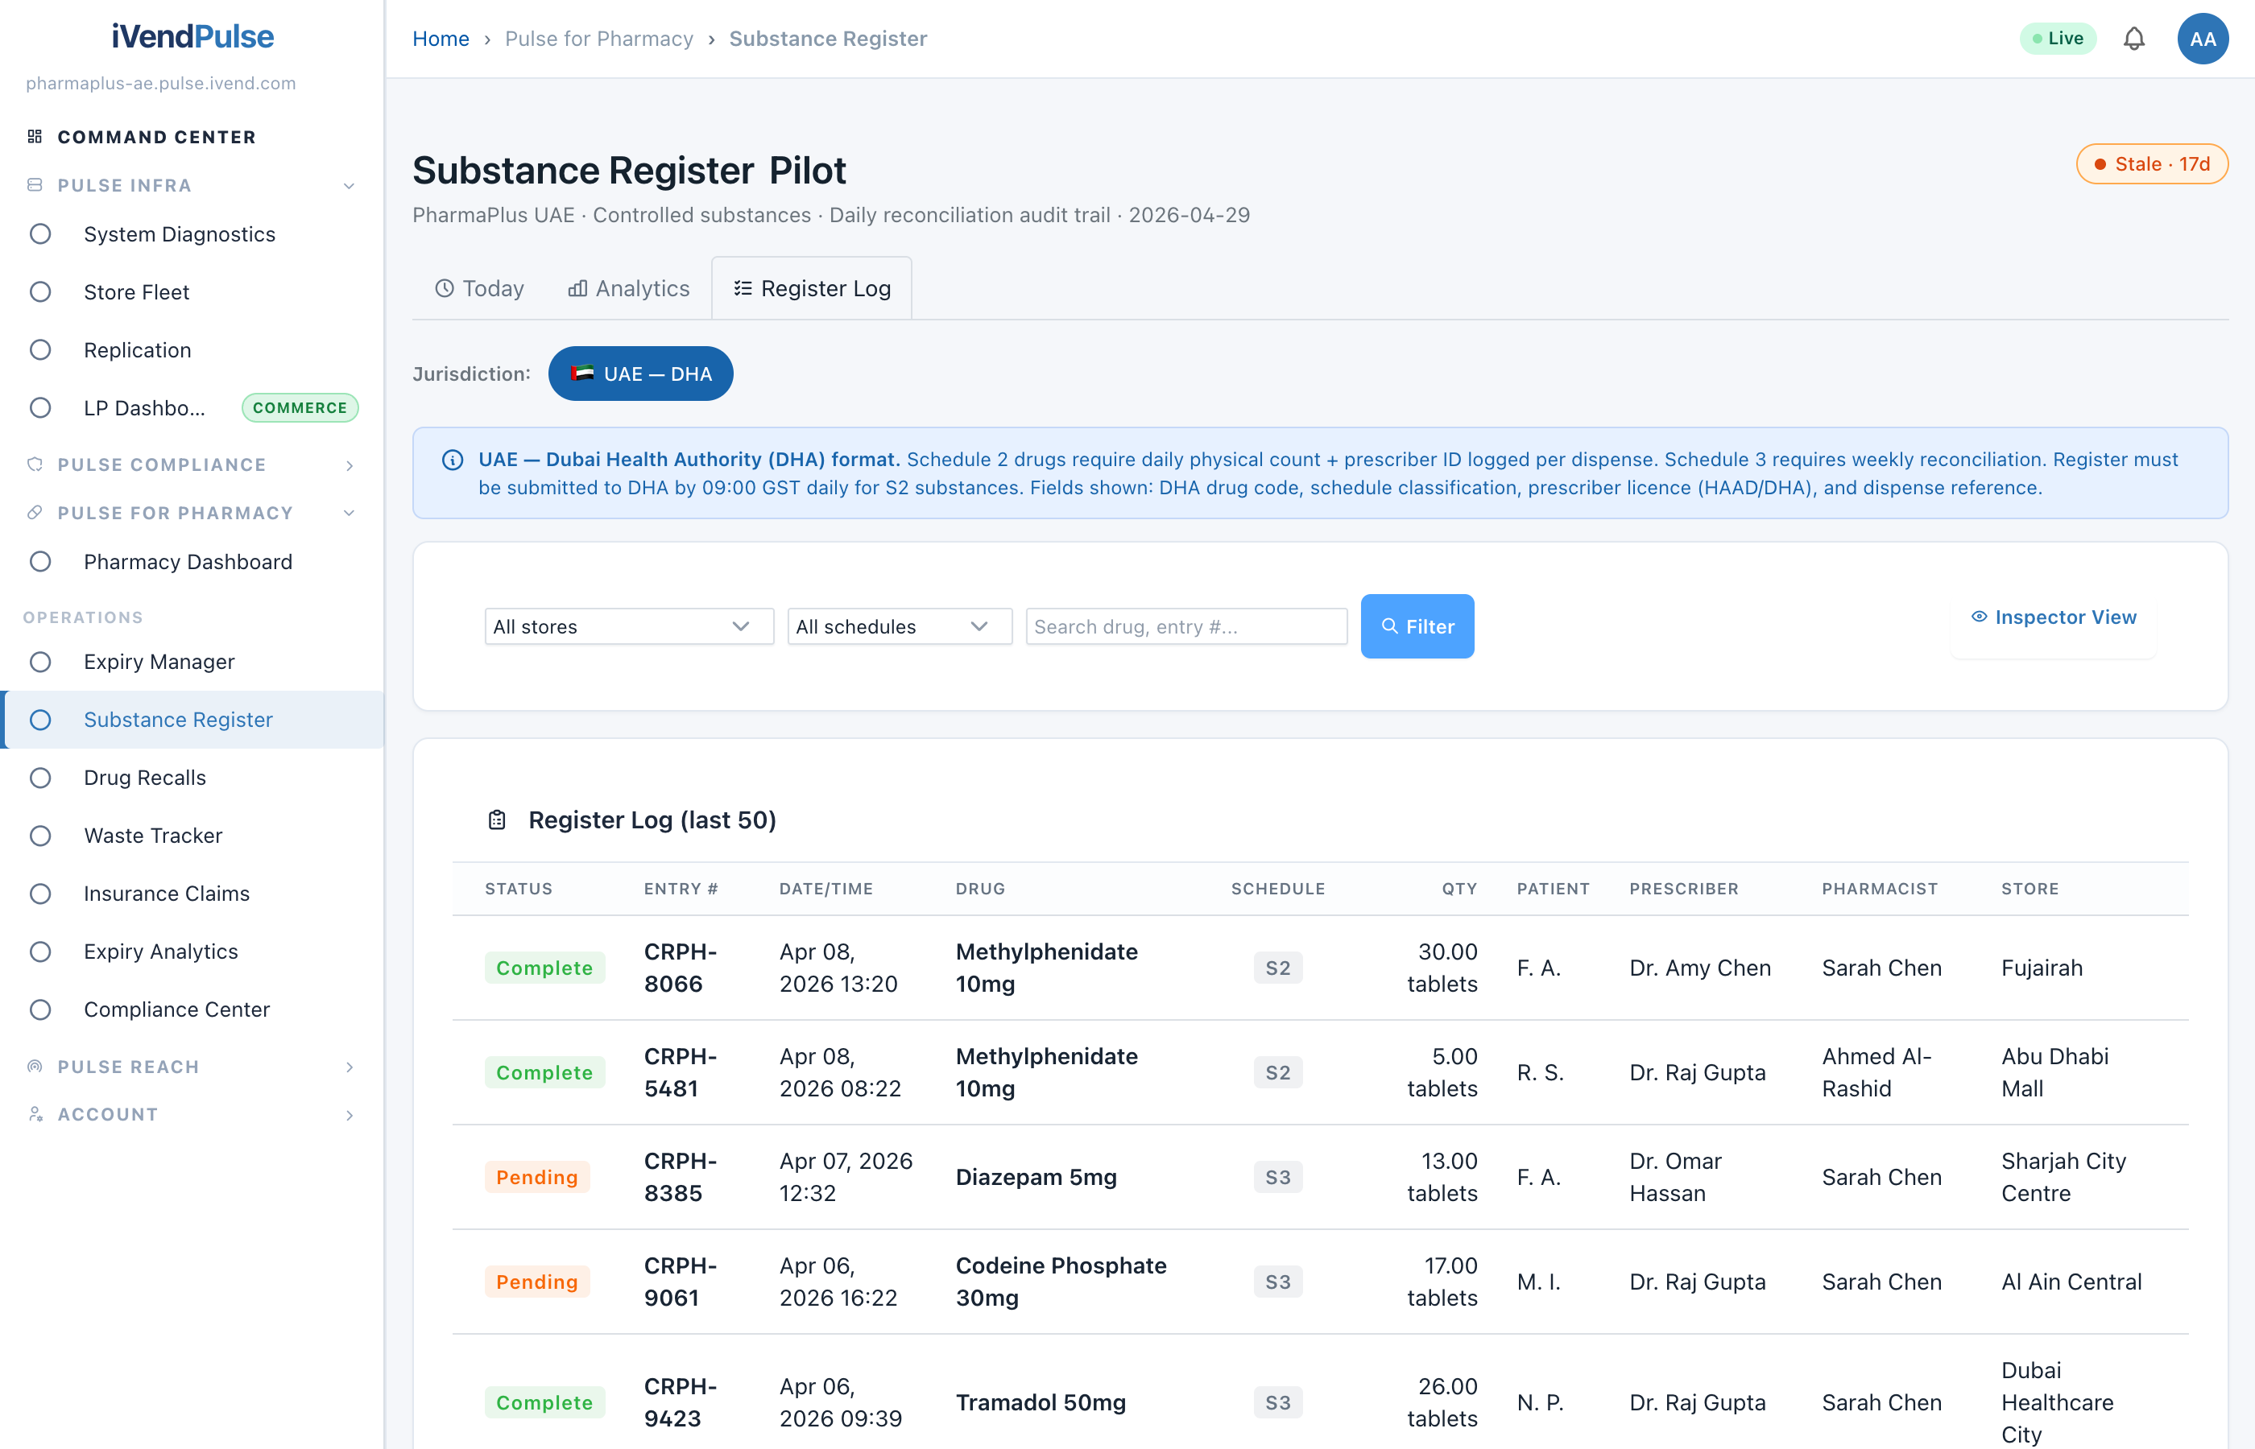This screenshot has width=2255, height=1449.
Task: Click the Pulse for Pharmacy breadcrumb
Action: [x=598, y=39]
